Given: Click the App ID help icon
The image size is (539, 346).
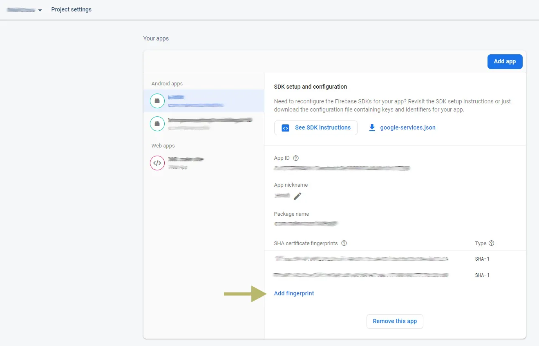Looking at the screenshot, I should 296,158.
